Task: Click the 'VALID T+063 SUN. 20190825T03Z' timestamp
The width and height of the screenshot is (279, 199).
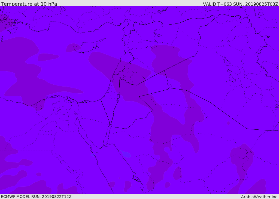Action: coord(240,4)
